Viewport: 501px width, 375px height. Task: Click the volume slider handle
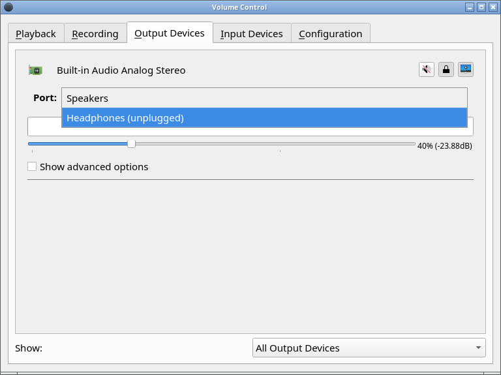point(131,144)
